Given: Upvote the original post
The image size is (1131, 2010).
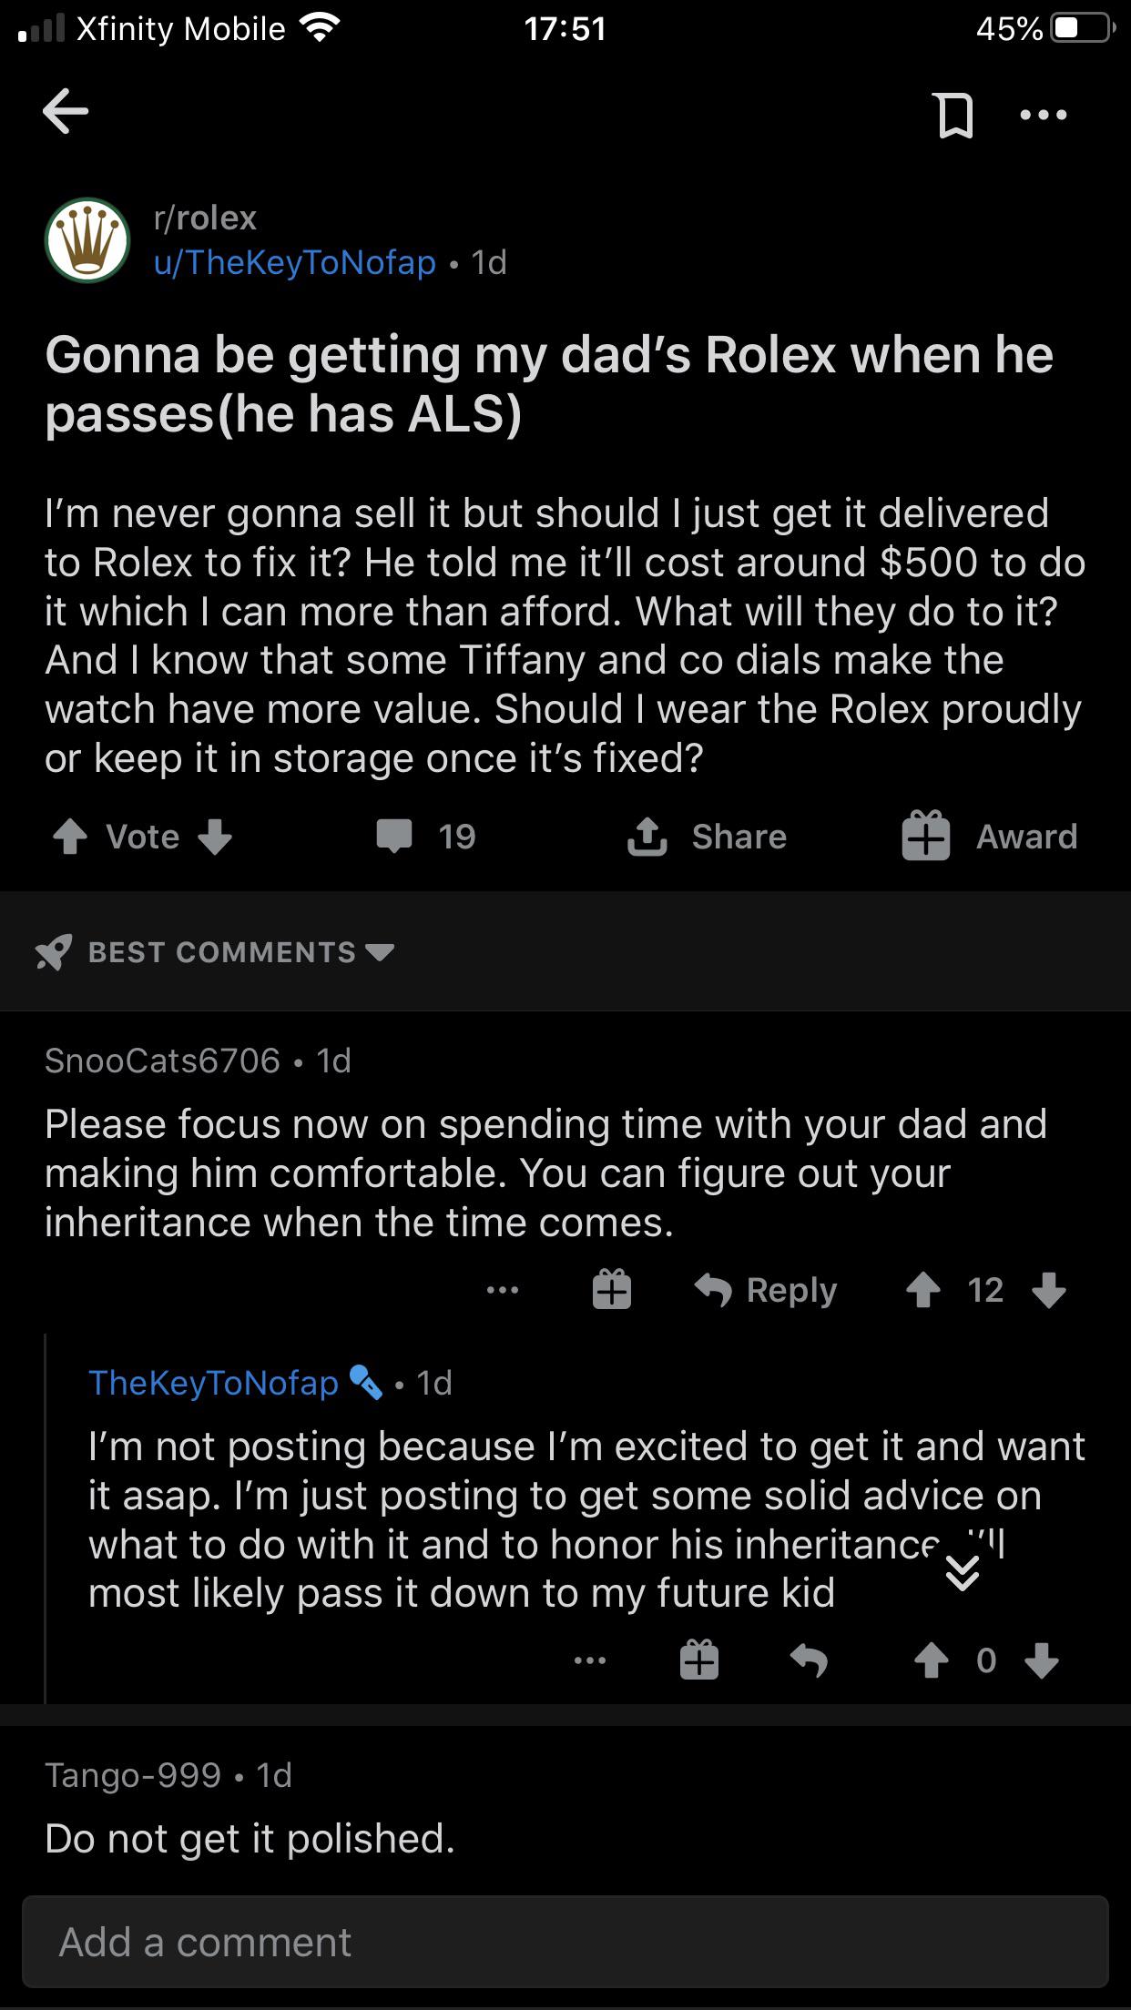Looking at the screenshot, I should [71, 836].
